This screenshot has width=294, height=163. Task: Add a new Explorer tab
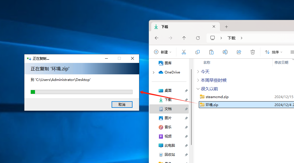(226, 27)
